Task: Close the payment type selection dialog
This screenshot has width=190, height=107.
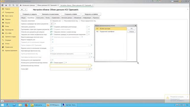Action: pyautogui.click(x=136, y=26)
